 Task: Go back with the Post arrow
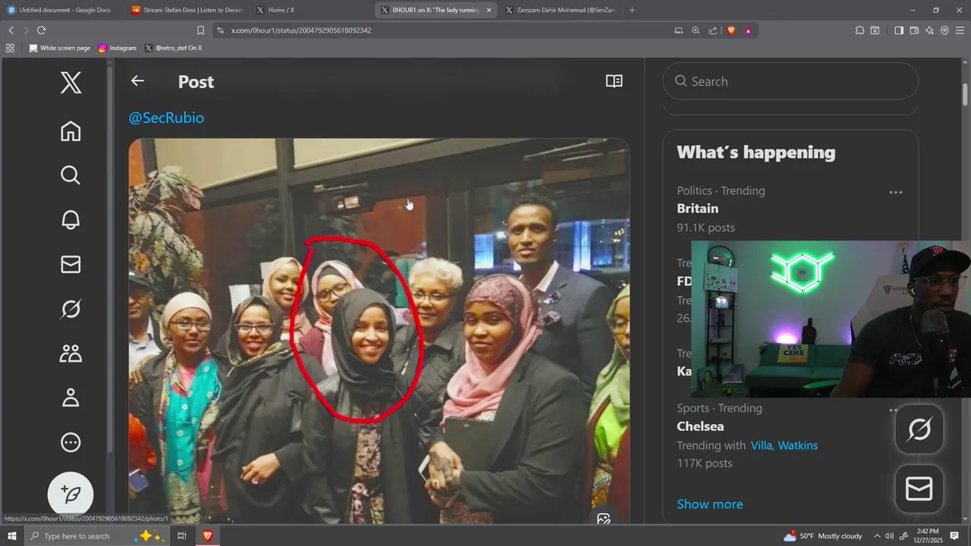(x=137, y=81)
